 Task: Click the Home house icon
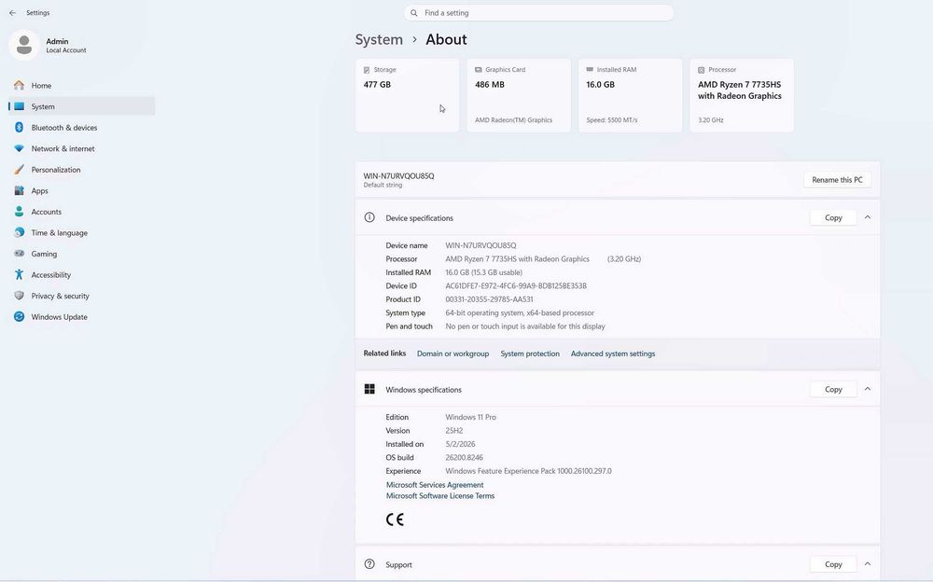(x=19, y=85)
